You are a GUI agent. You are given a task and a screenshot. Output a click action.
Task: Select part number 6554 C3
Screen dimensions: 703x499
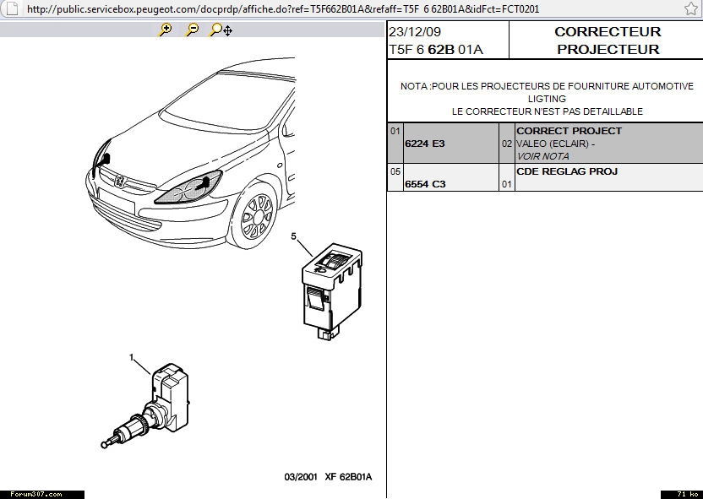click(425, 184)
